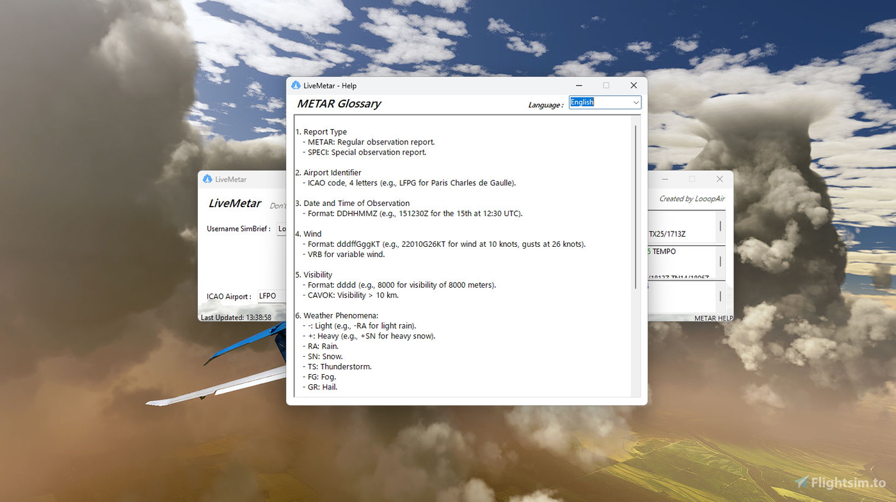Click the METAR Glossary heading
896x502 pixels.
tap(339, 104)
